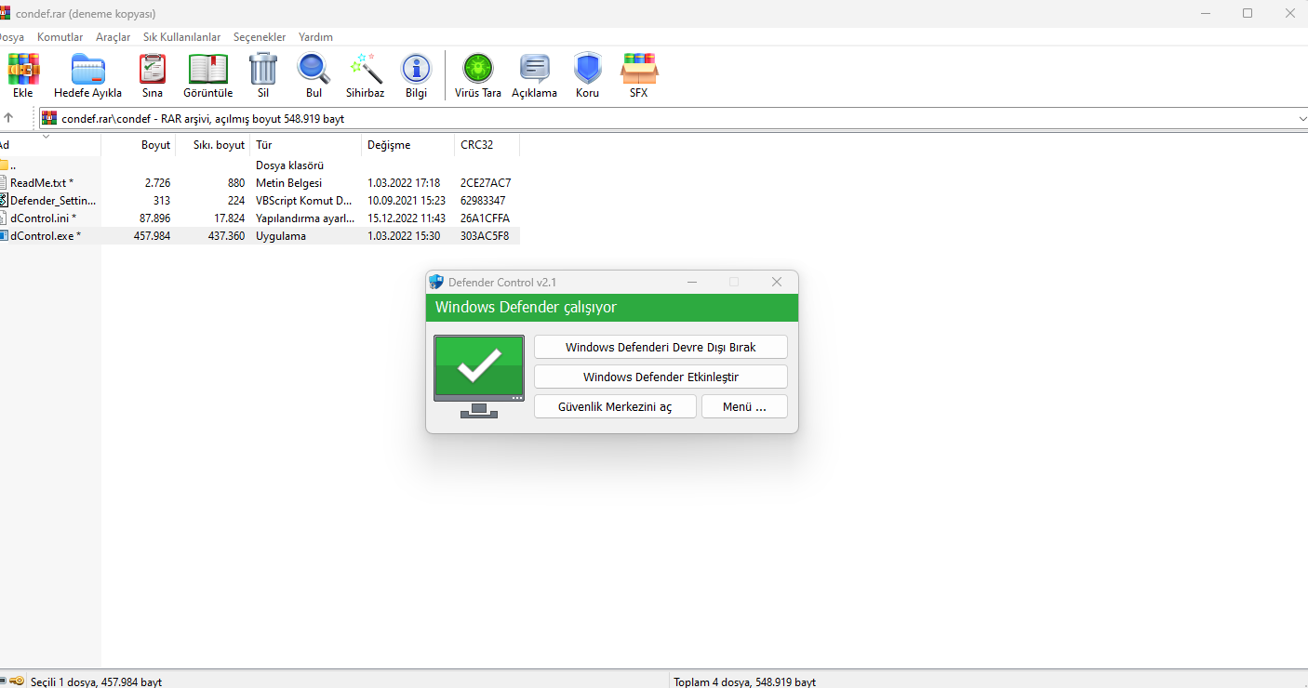Click the Dosya klasörü type cell
The height and width of the screenshot is (688, 1308).
[289, 165]
